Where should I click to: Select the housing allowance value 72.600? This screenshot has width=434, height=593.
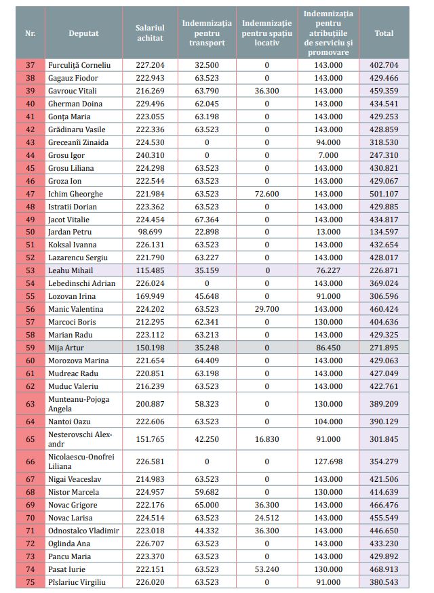[x=267, y=194]
